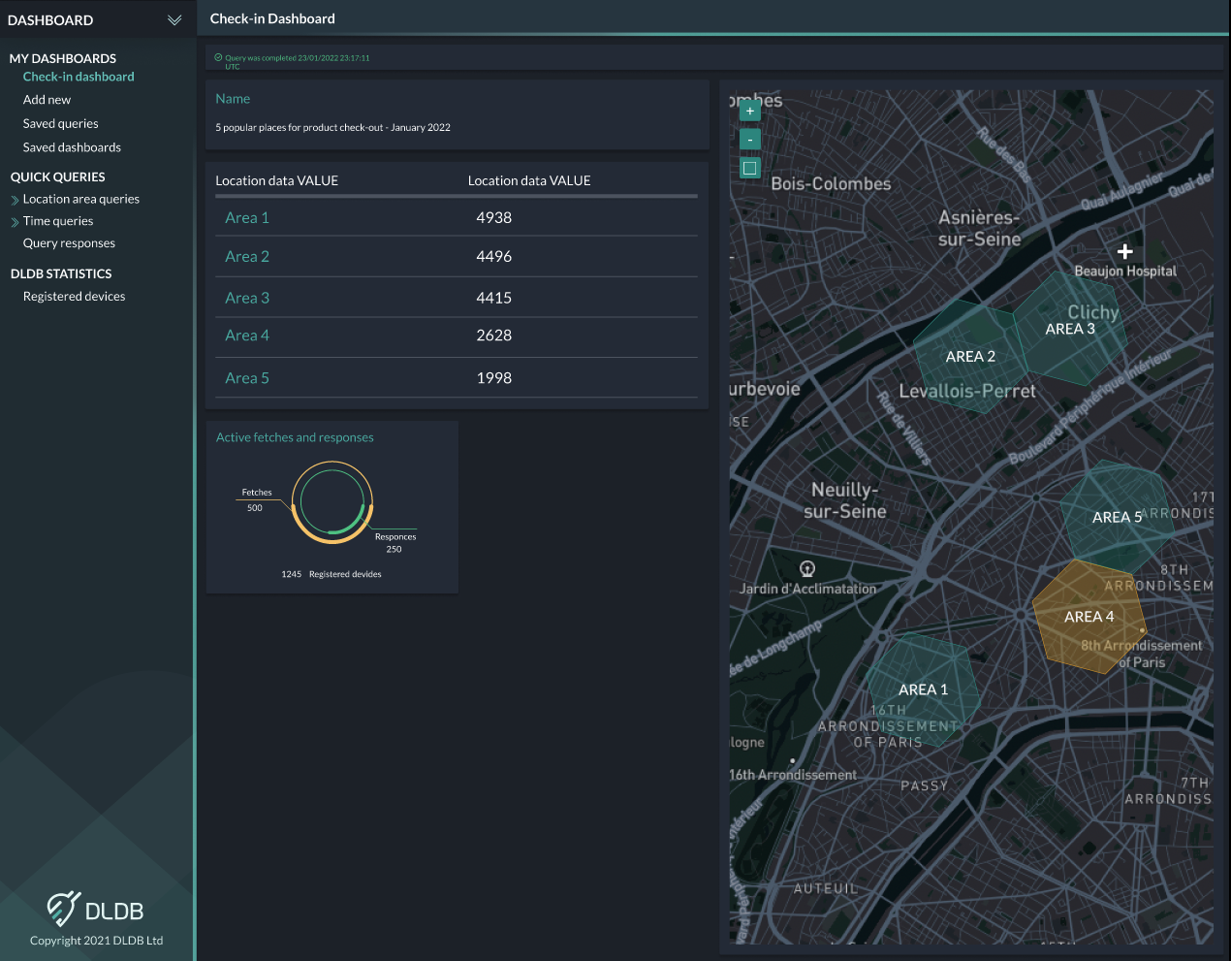Click value 1998 in table
This screenshot has height=961, width=1231.
tap(494, 378)
